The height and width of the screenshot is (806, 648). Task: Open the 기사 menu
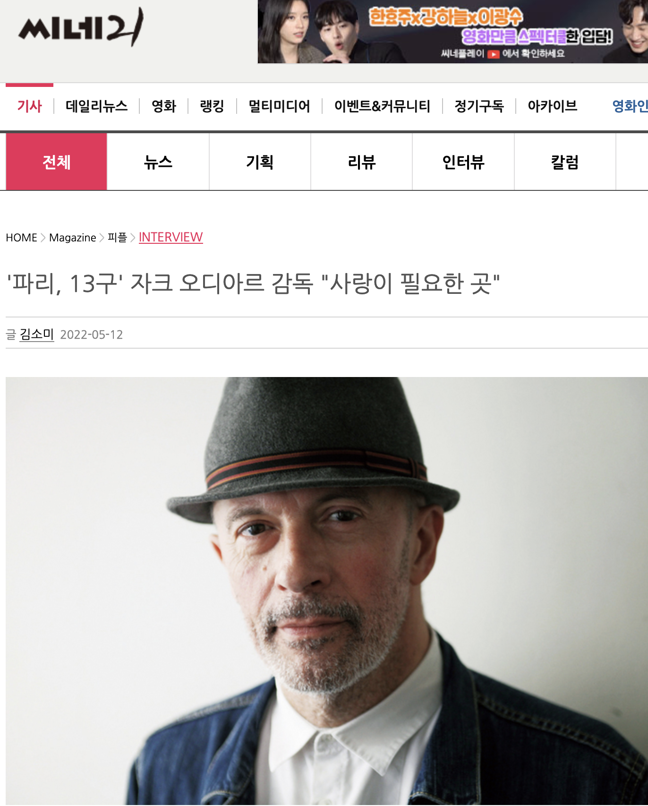click(x=30, y=106)
